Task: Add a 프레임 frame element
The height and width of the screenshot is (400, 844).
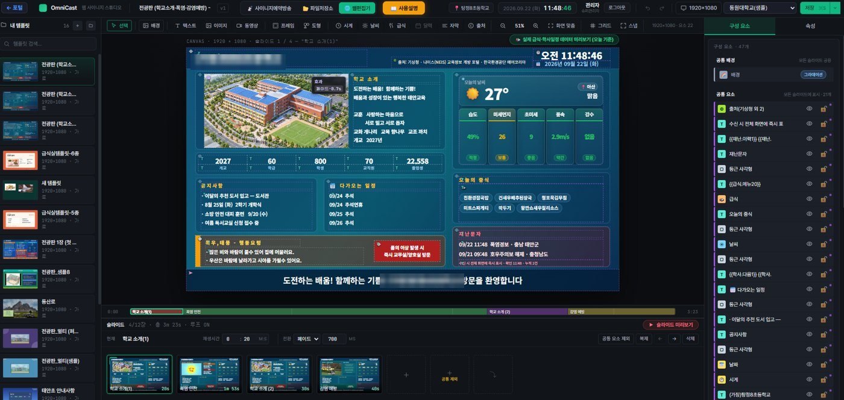Action: [x=283, y=26]
